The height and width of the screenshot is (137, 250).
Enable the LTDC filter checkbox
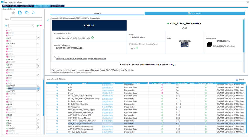click(x=38, y=65)
